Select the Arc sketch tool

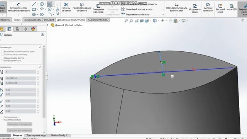[42, 9]
